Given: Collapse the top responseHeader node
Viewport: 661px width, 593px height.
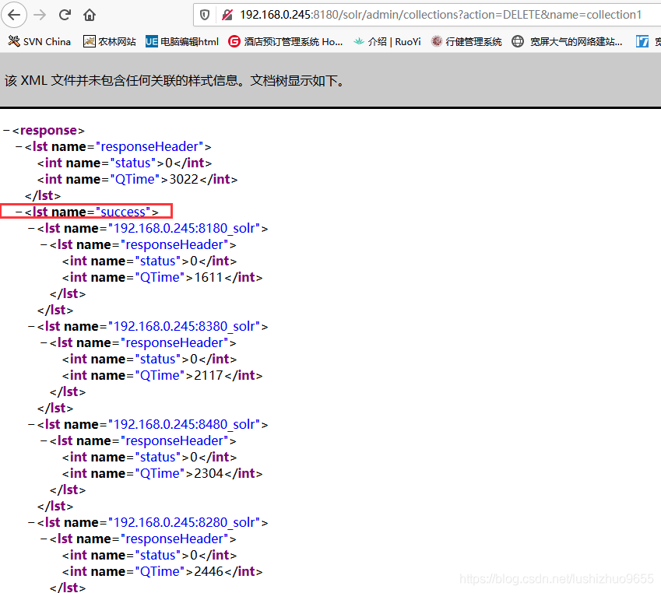Looking at the screenshot, I should (19, 147).
